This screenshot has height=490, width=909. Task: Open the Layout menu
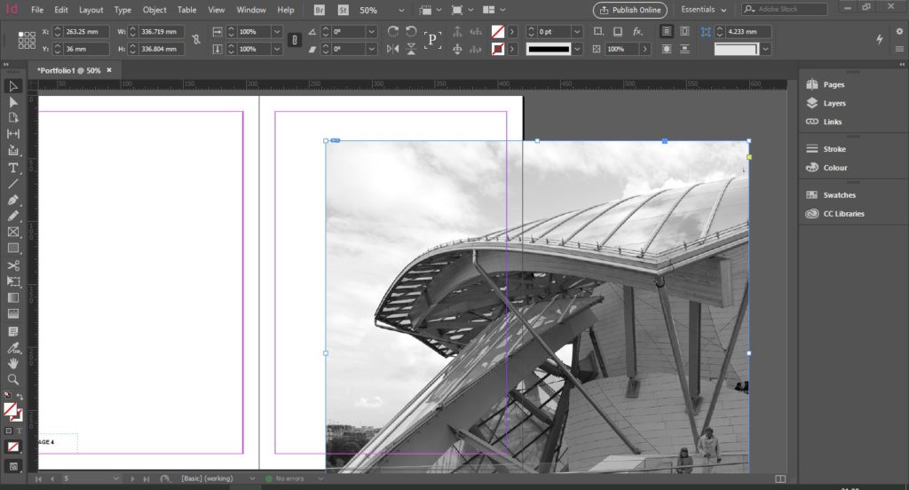point(91,10)
